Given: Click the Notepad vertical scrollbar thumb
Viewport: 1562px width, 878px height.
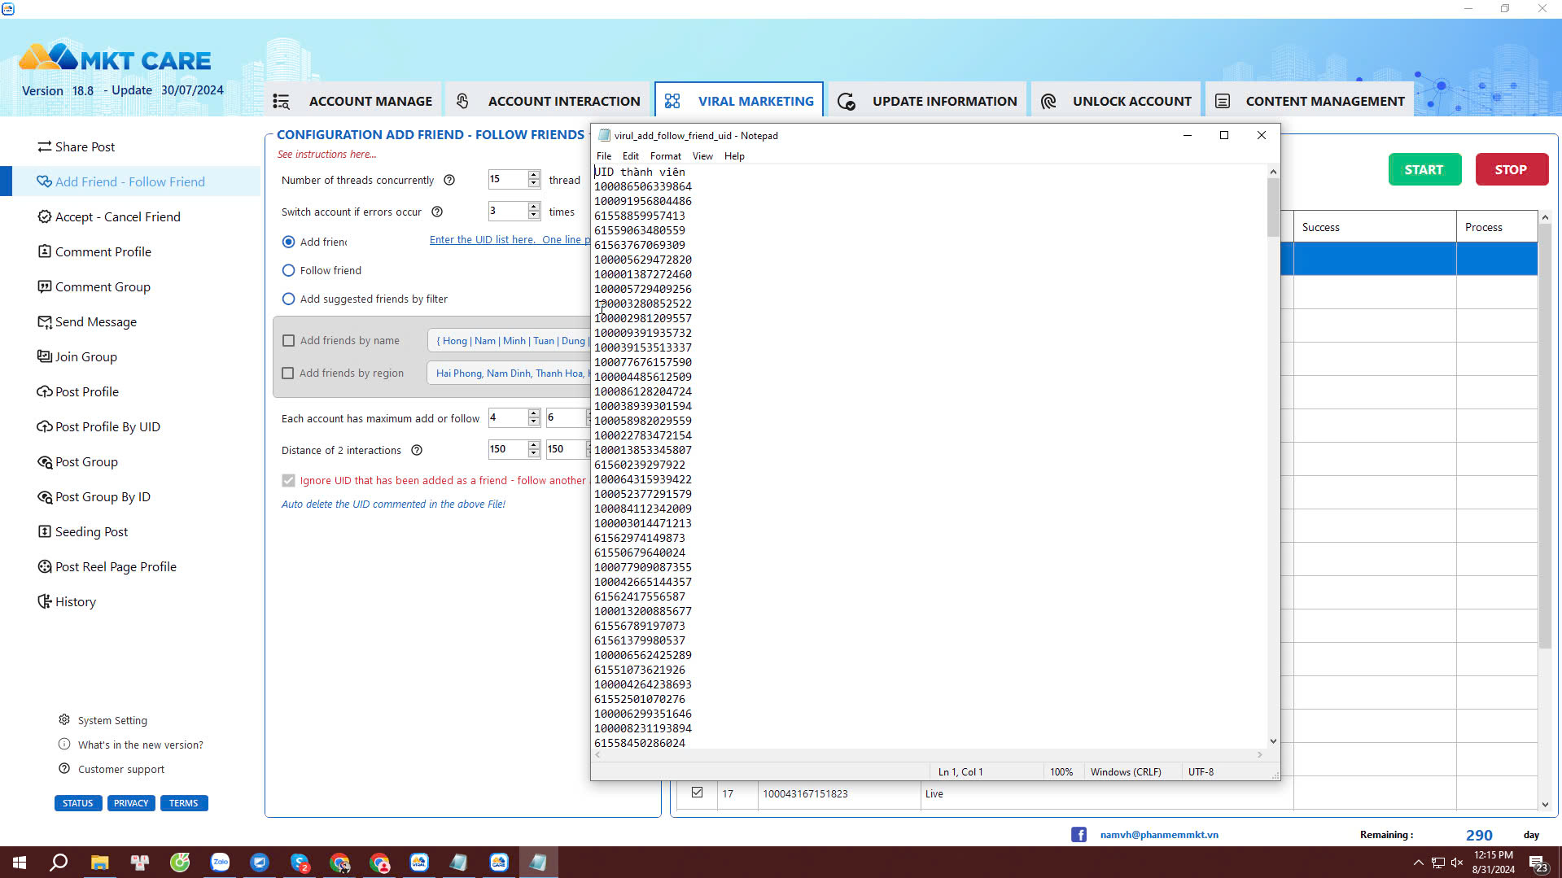Looking at the screenshot, I should coord(1273,207).
